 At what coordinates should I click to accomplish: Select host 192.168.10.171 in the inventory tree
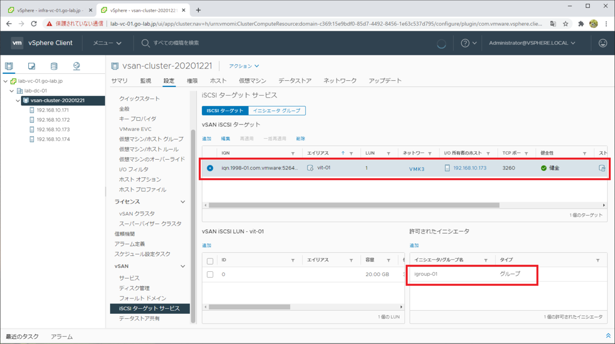click(x=53, y=110)
